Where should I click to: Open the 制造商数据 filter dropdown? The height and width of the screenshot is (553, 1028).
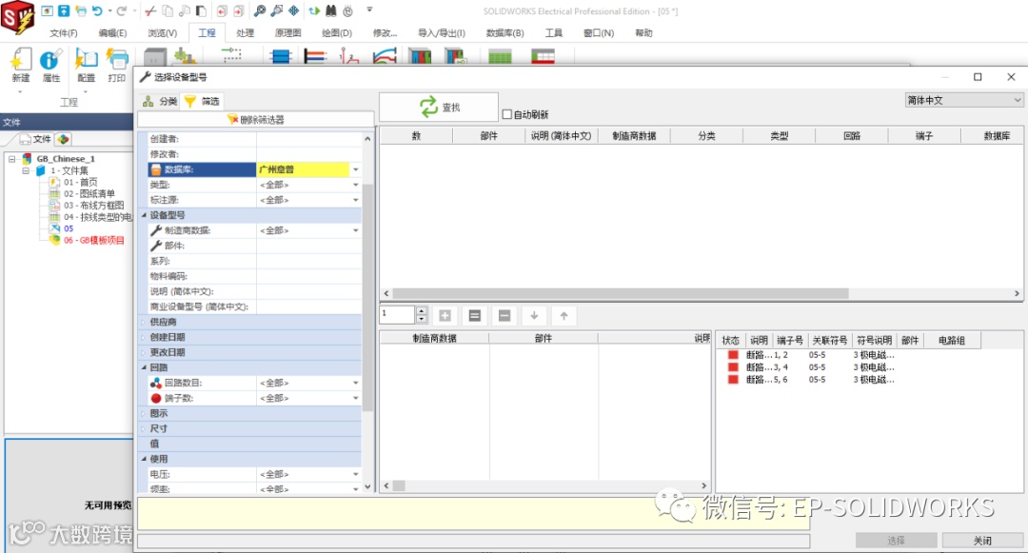(355, 230)
